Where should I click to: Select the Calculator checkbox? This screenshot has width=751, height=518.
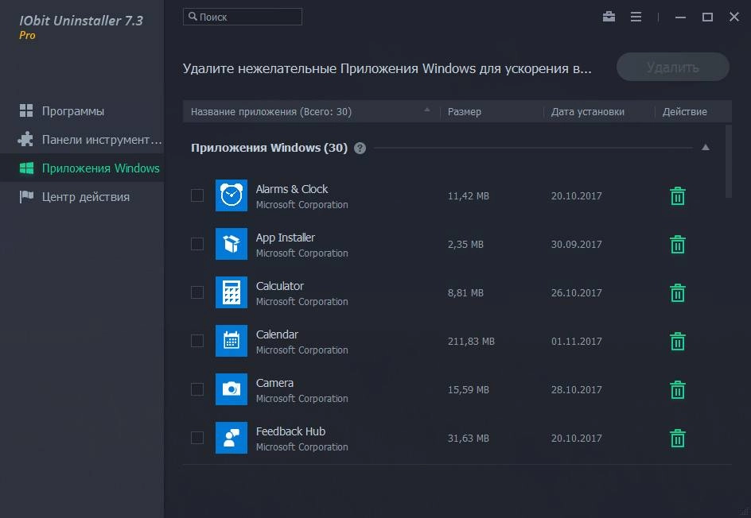click(x=197, y=292)
